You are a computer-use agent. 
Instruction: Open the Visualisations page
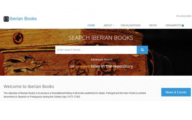pos(130,25)
